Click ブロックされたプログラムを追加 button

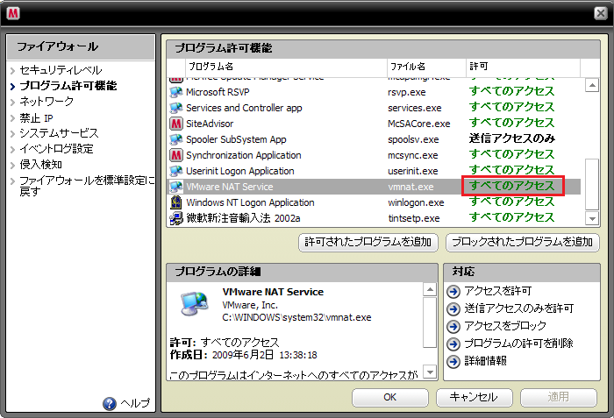pos(523,242)
